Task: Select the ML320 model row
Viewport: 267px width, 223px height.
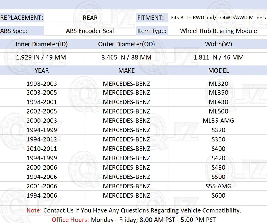Action: click(x=219, y=83)
